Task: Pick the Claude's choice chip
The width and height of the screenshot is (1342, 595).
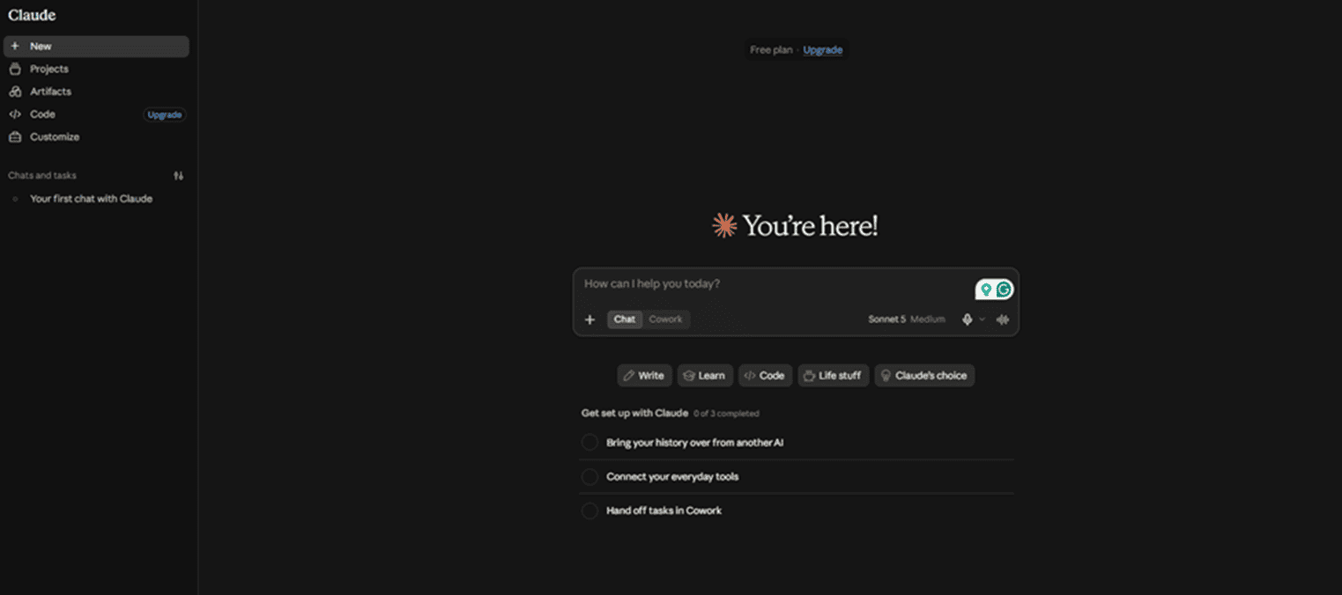Action: coord(924,376)
